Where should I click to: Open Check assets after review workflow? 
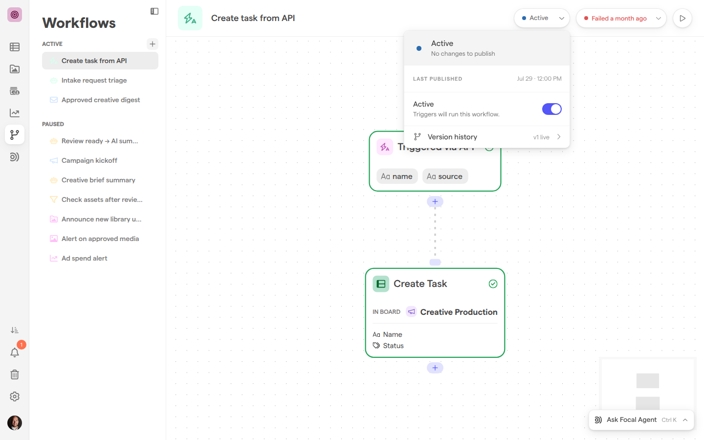point(100,199)
